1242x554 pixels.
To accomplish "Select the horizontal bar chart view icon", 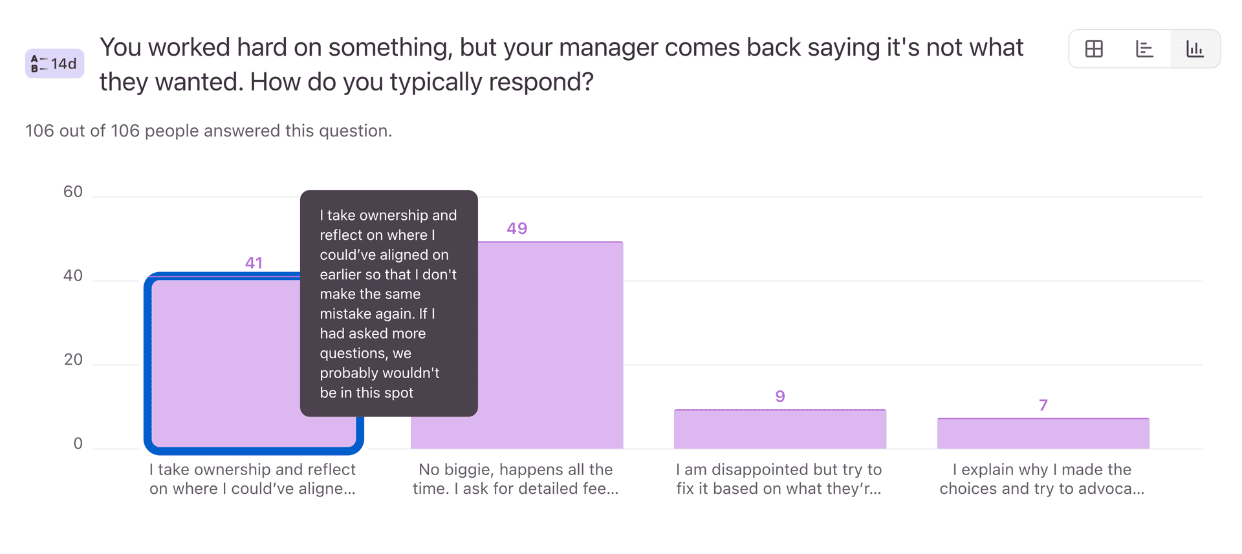I will point(1144,48).
